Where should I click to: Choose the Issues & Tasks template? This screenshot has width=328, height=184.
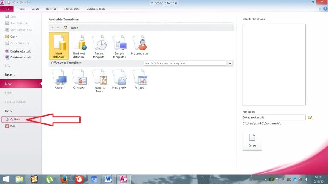coord(99,81)
